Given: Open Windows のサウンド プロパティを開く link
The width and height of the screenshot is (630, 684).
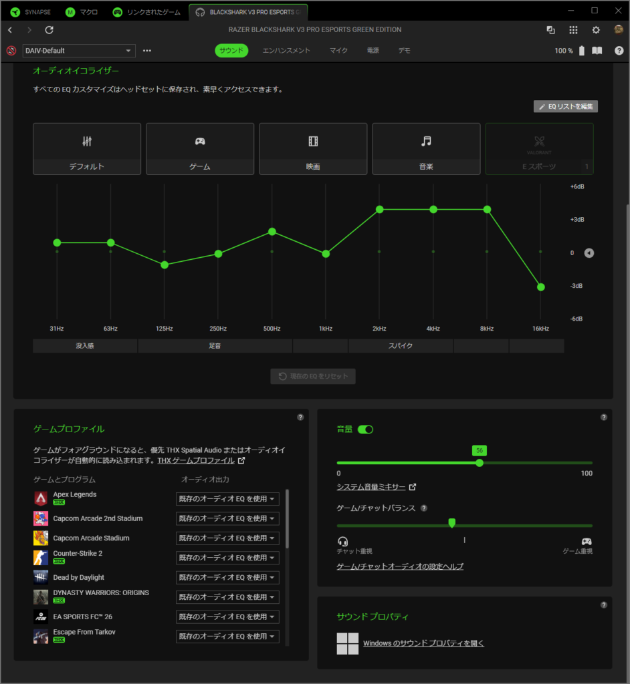Looking at the screenshot, I should (423, 643).
